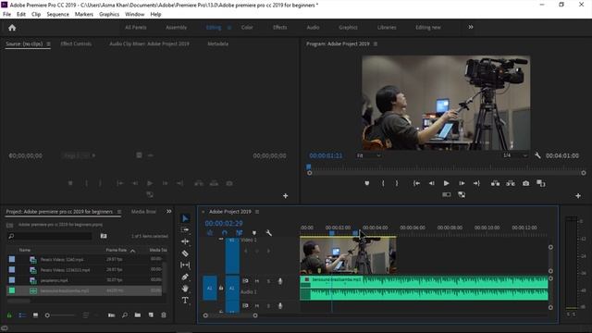The height and width of the screenshot is (333, 592).
Task: Open playback resolution 1/4 dropdown
Action: [515, 155]
